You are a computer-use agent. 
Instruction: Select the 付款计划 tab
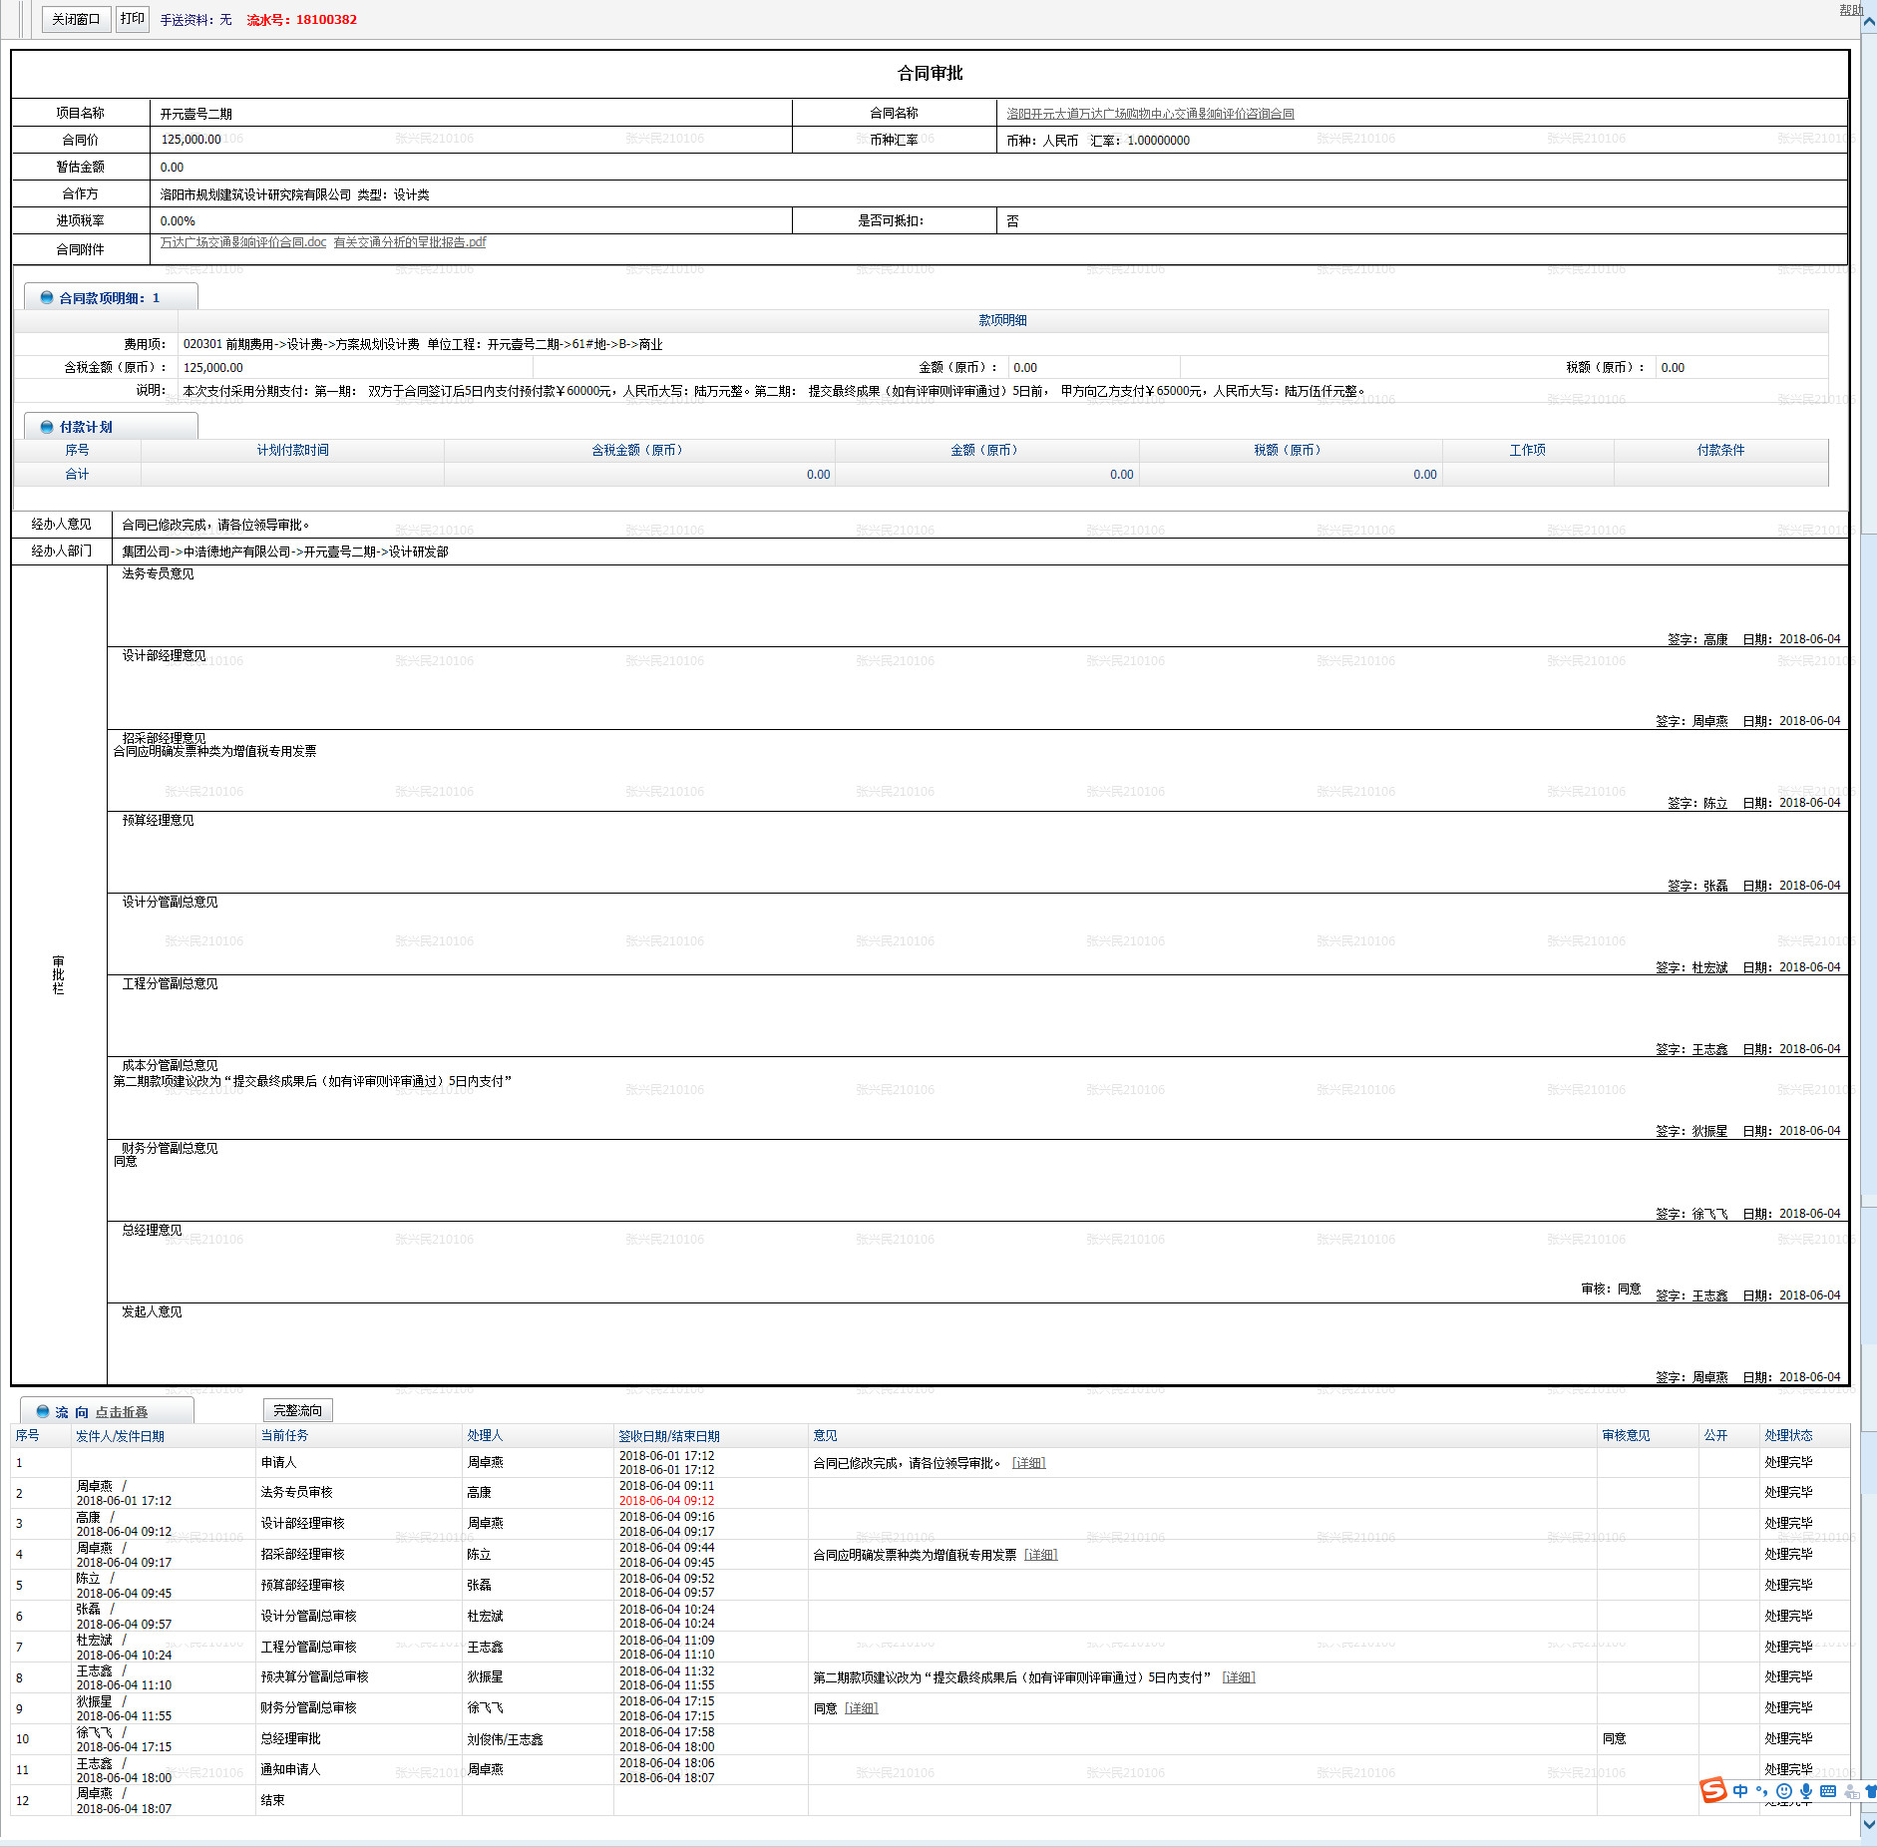click(x=86, y=427)
